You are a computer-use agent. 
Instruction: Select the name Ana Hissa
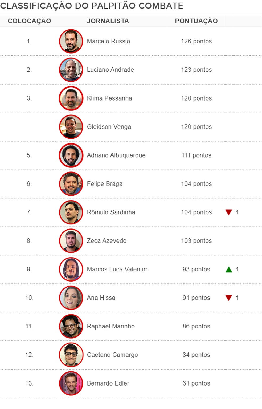coord(101,298)
